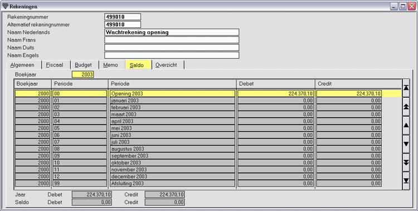Viewport: 418px width, 211px height.
Task: Click the Alternatief rekeningnummer field
Action: 123,25
